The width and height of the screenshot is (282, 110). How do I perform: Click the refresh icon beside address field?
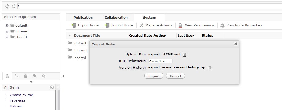(x=13, y=6)
